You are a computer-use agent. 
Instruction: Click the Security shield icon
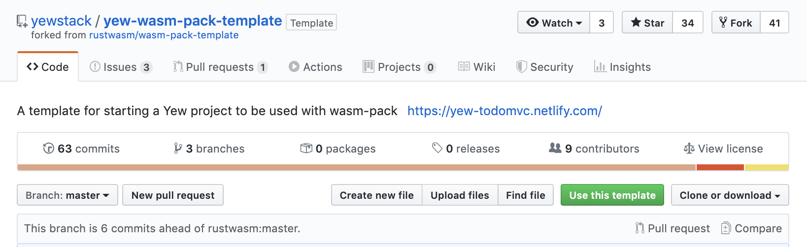(x=521, y=66)
